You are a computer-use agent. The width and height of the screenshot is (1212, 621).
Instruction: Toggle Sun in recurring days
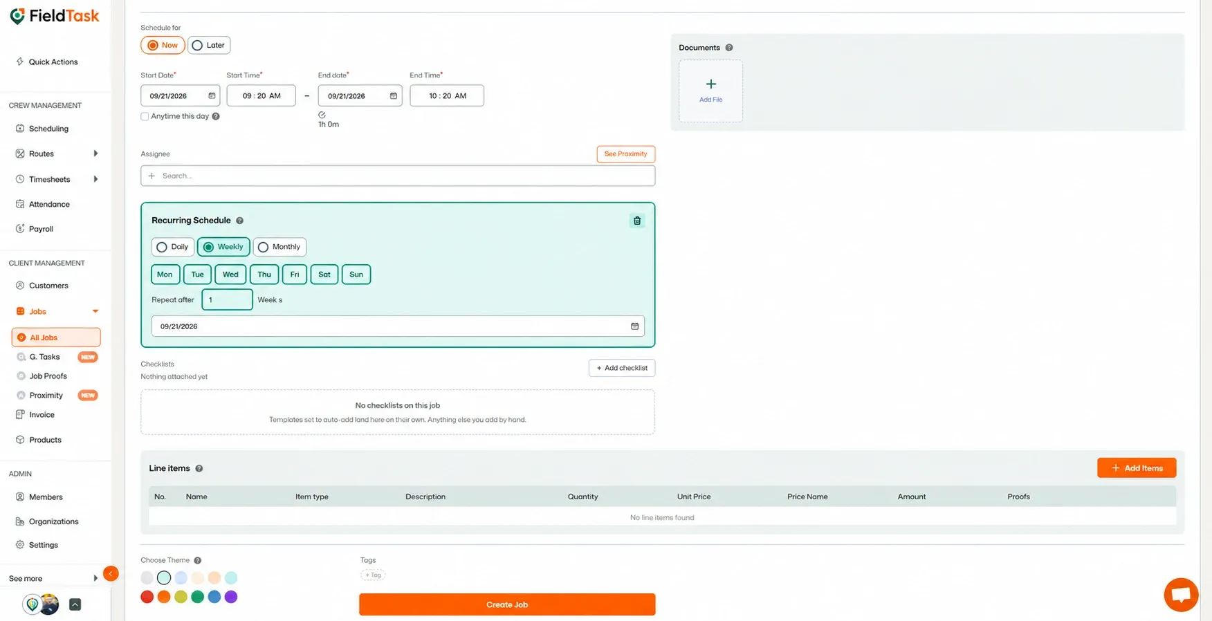[356, 275]
